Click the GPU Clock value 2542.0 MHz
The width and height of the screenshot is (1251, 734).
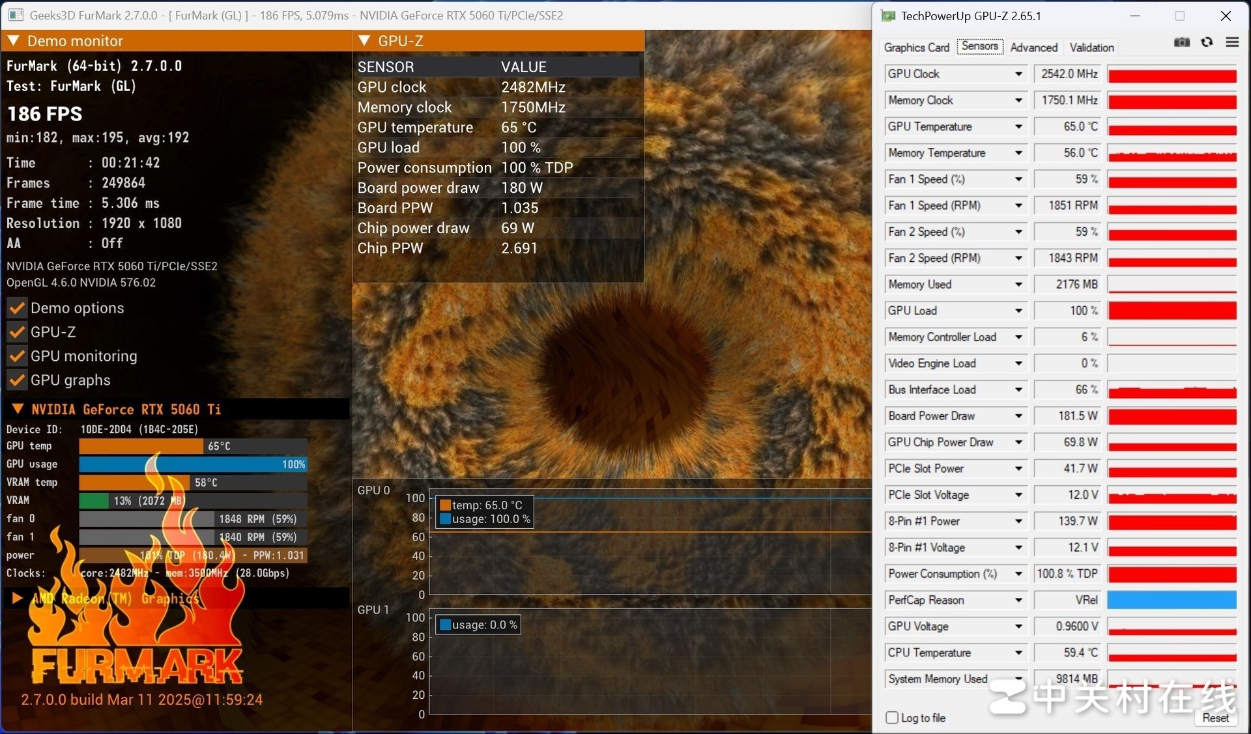tap(1067, 74)
